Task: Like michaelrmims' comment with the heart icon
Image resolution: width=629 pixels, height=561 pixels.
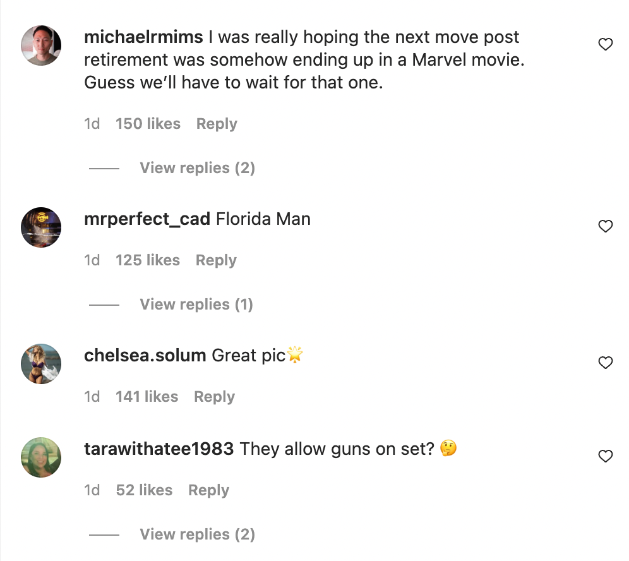Action: click(606, 44)
